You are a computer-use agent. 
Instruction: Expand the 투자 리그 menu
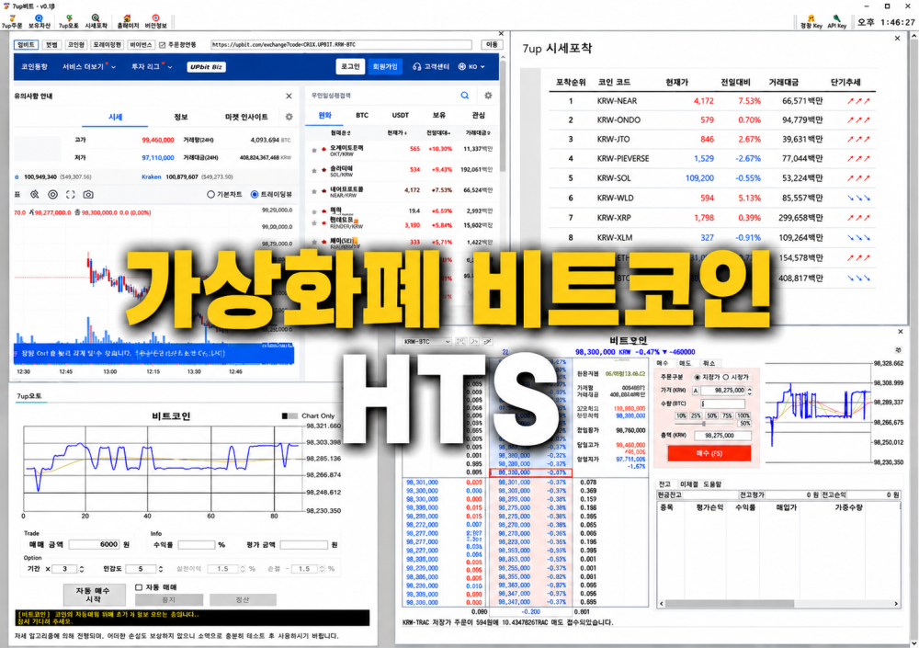tap(152, 67)
